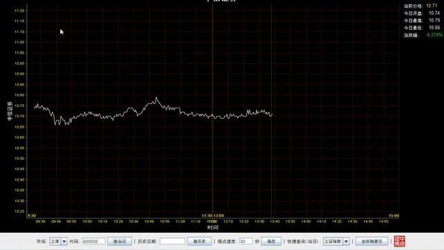Click the 今日最高 value 10.79
444x250 pixels.
click(434, 20)
